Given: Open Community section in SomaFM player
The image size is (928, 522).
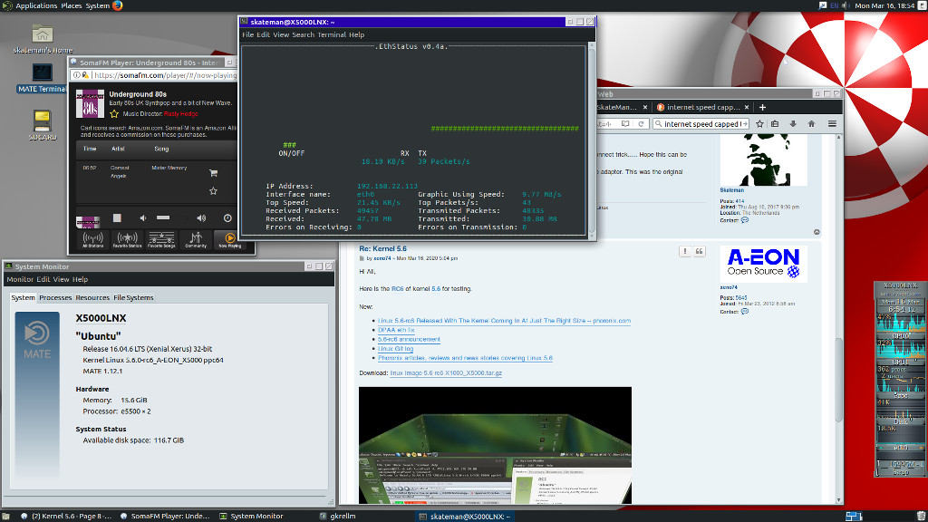Looking at the screenshot, I should point(196,239).
